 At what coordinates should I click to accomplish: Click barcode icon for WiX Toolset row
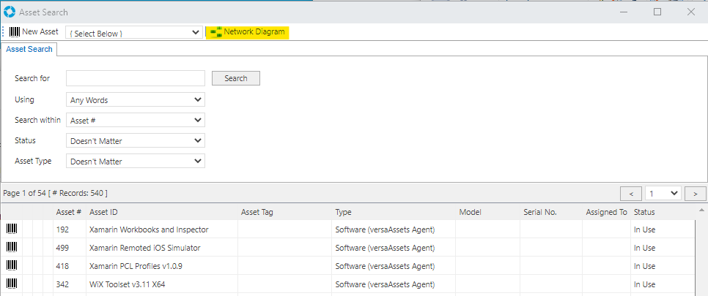point(12,284)
